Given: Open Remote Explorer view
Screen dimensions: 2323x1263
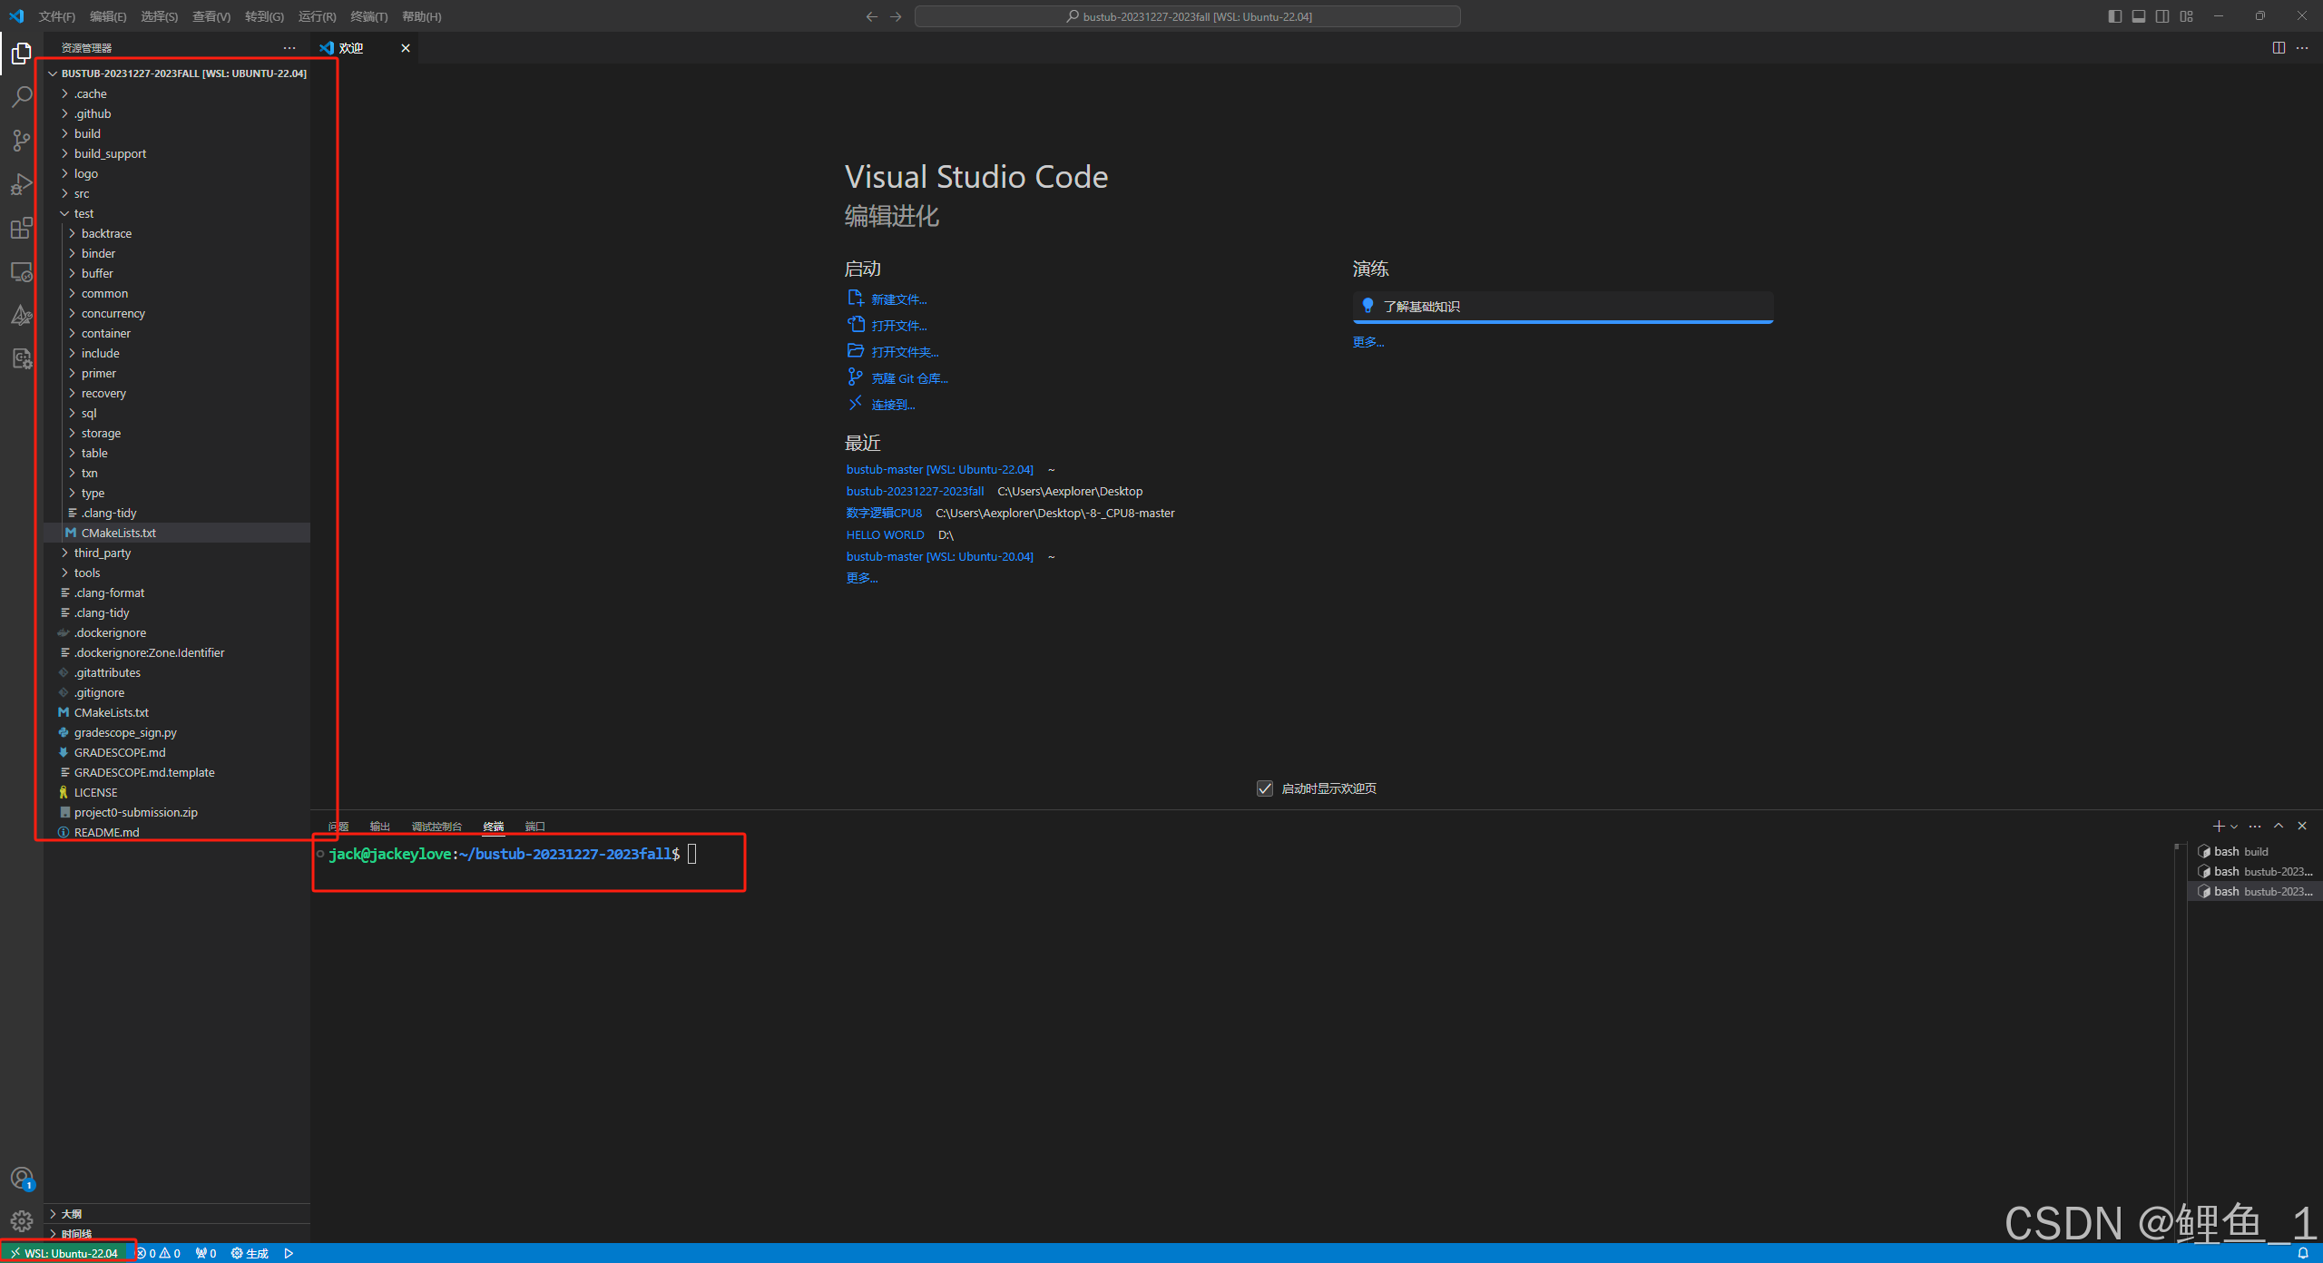Looking at the screenshot, I should pos(22,271).
